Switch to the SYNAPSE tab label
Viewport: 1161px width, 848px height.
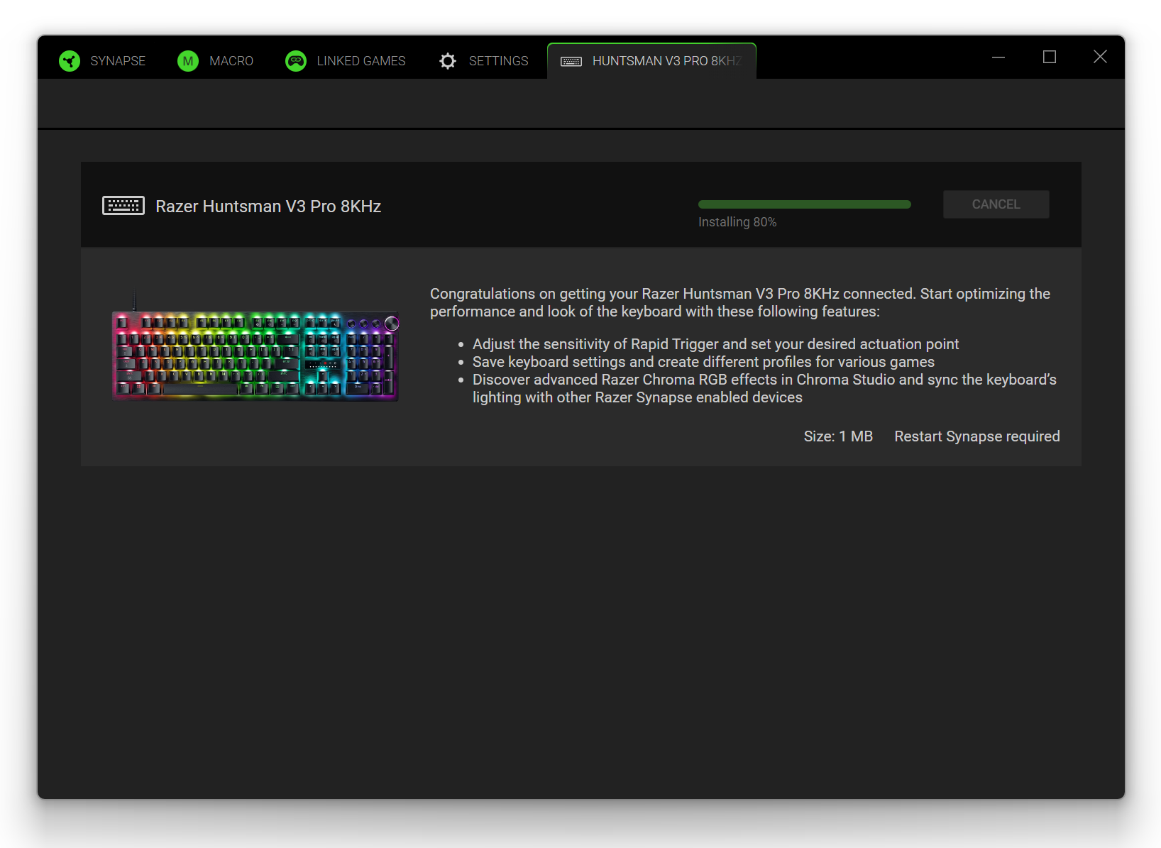pos(118,61)
